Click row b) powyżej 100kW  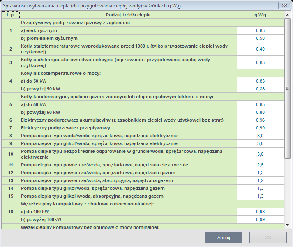(x=128, y=219)
